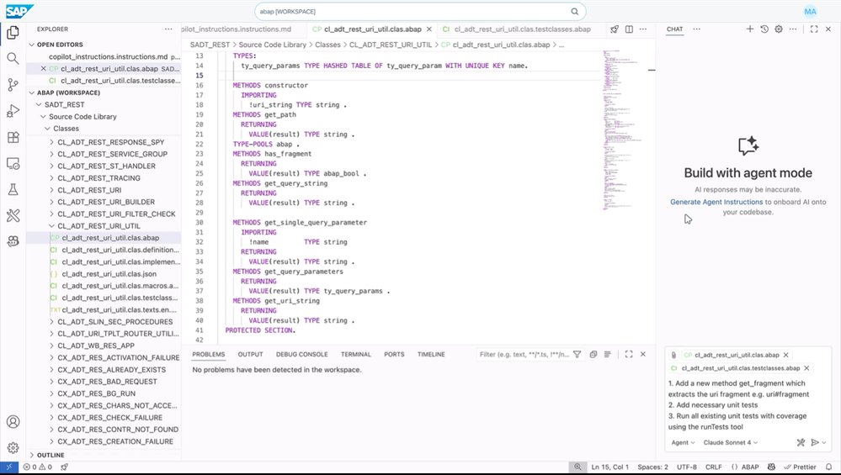Configure chat tools icon
The height and width of the screenshot is (475, 841).
tap(801, 442)
